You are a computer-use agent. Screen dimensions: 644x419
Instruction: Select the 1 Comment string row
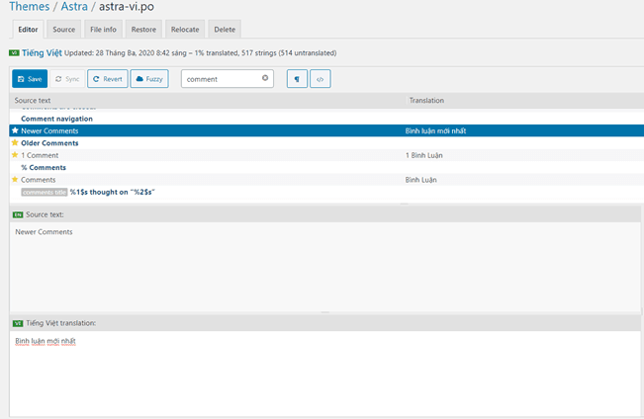[x=40, y=155]
